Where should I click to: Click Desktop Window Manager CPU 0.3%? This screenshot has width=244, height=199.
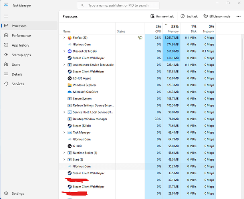coord(158,119)
